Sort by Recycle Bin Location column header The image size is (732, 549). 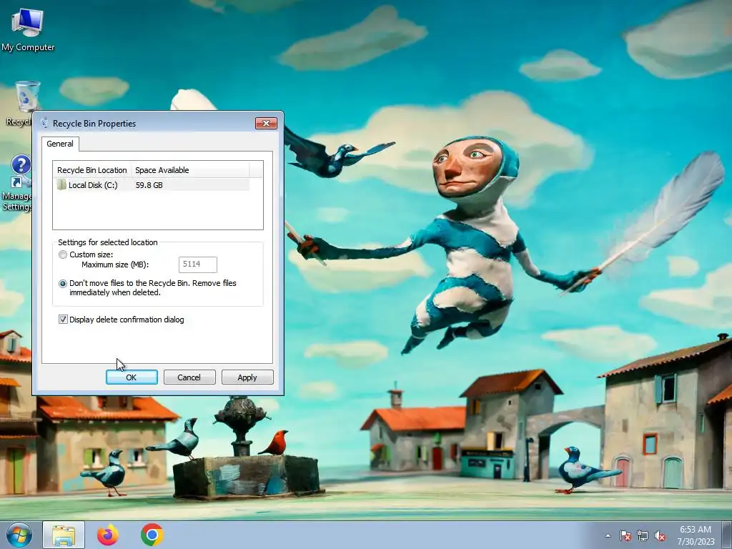click(92, 170)
